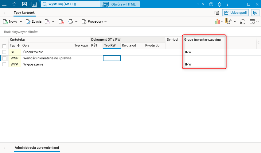Click the Edycja button
Viewport: 261px width, 153px height.
click(x=33, y=21)
